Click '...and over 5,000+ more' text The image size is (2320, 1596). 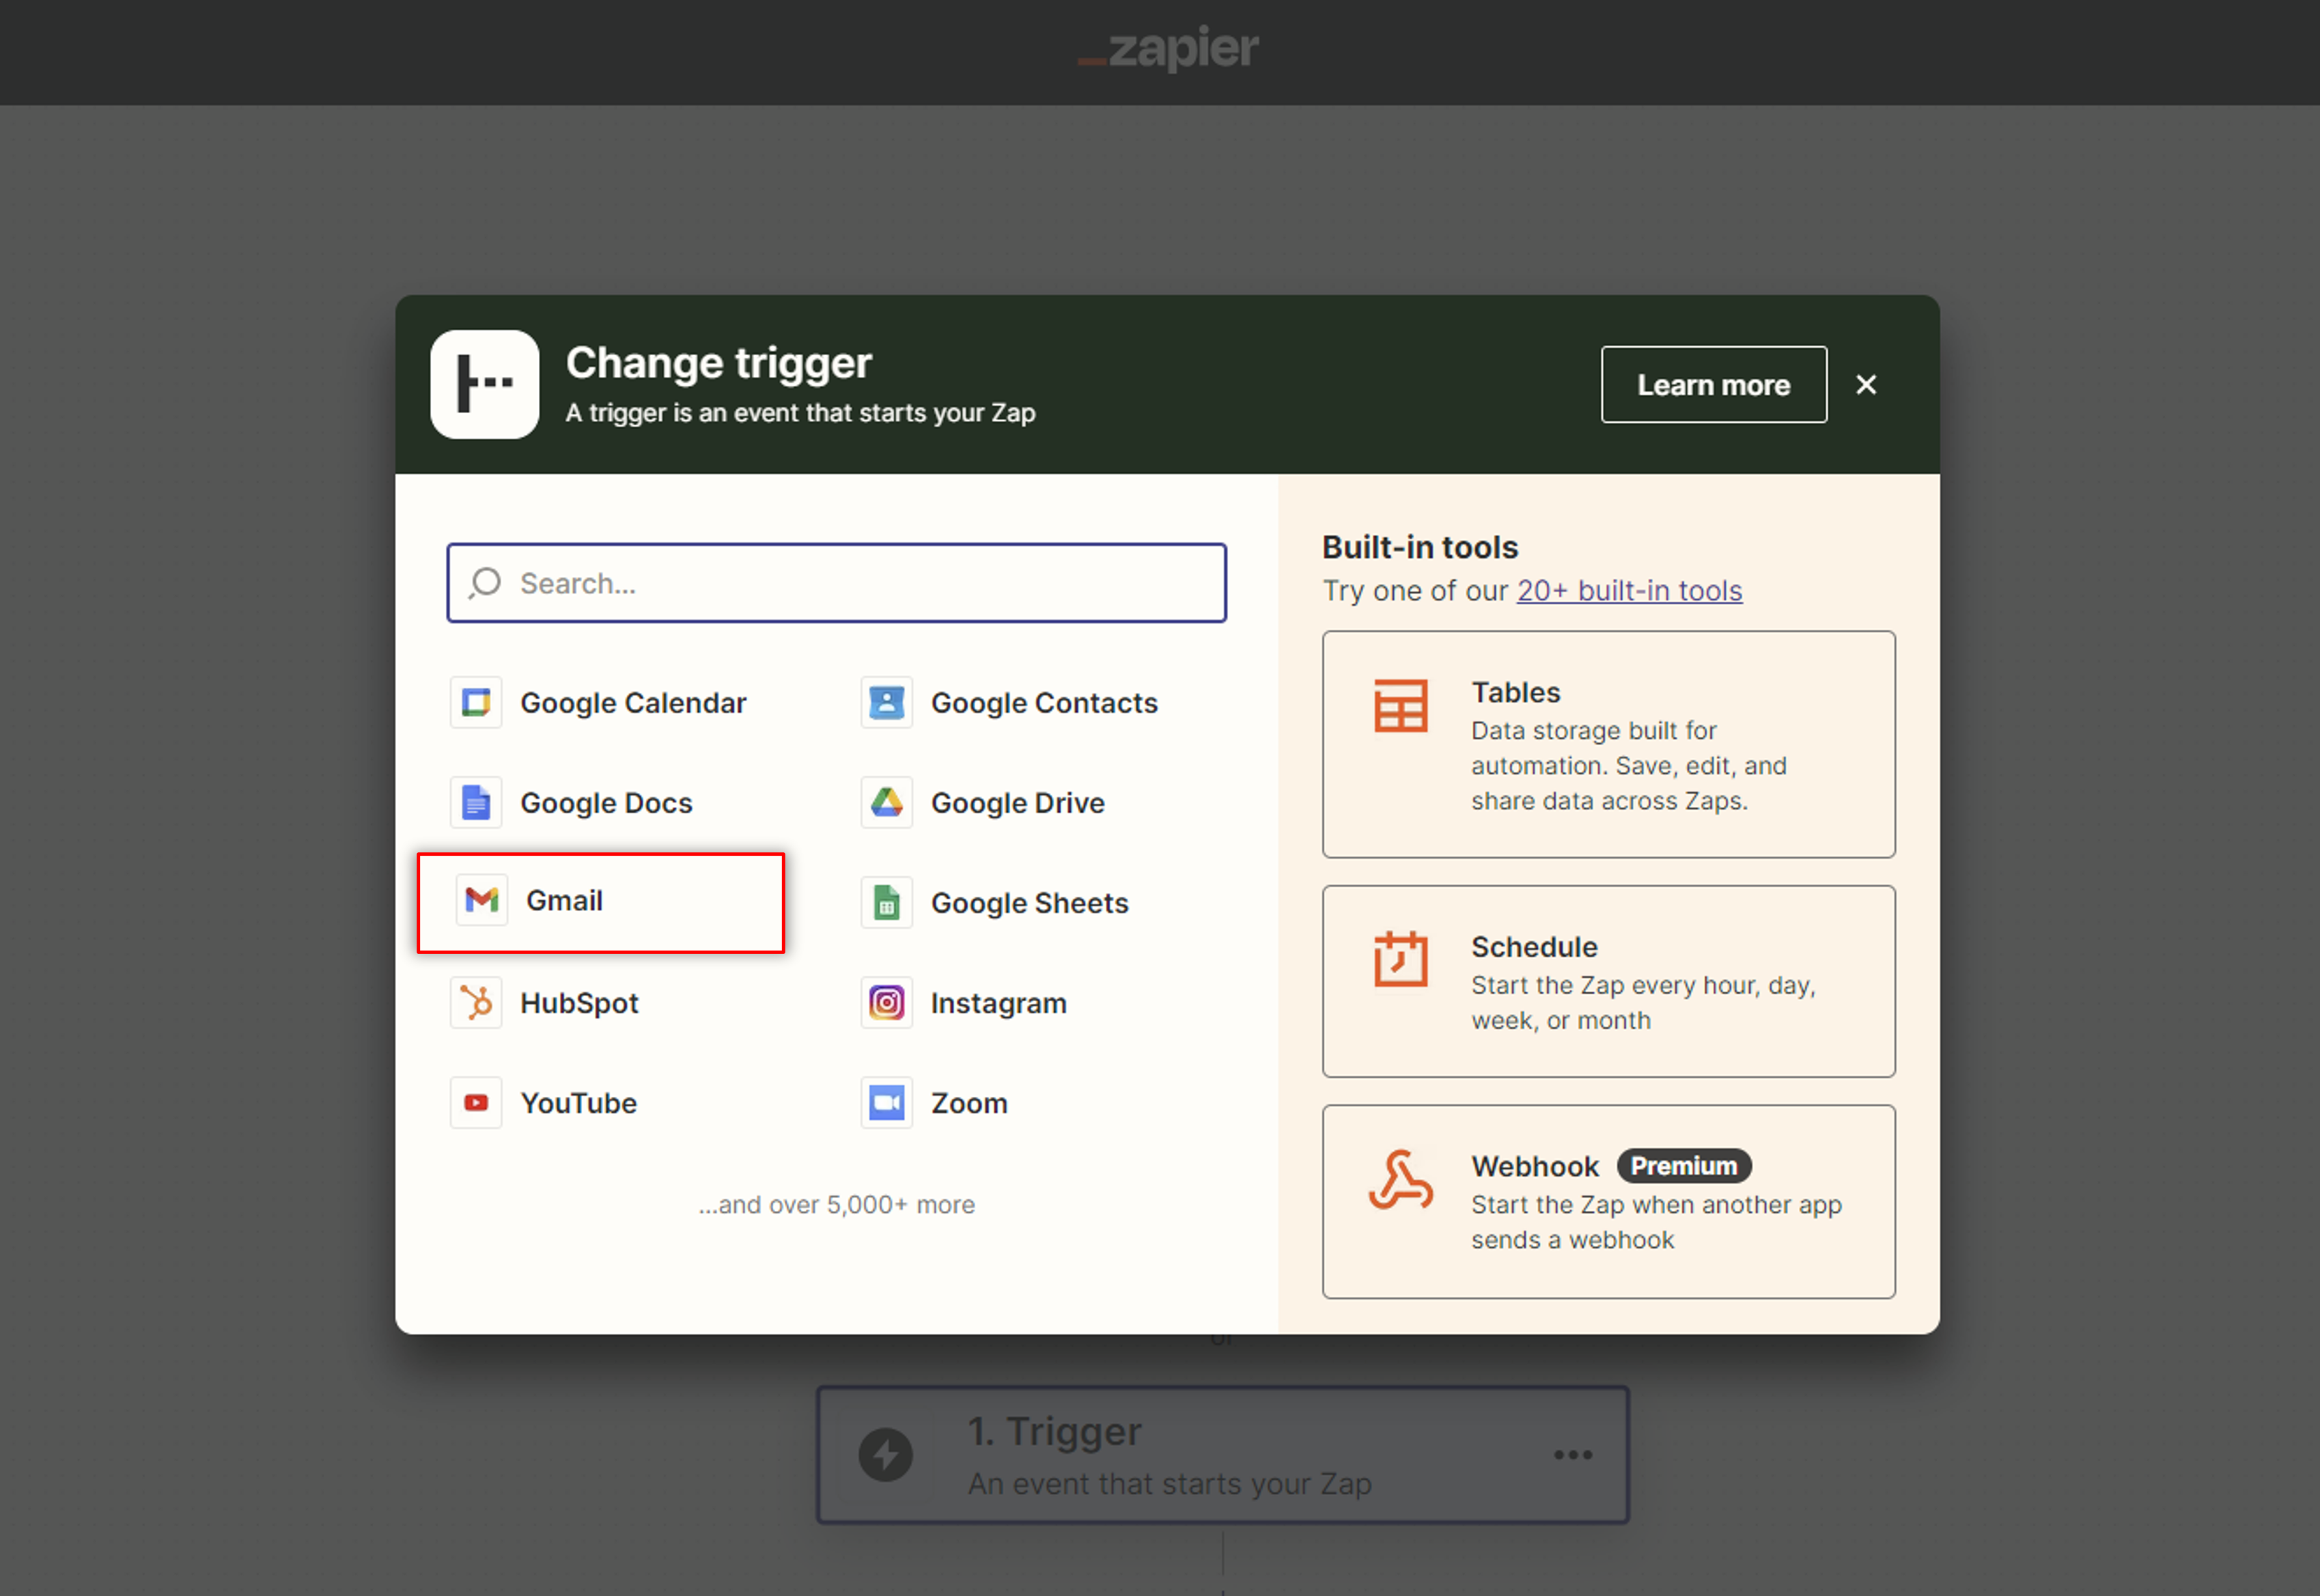(837, 1204)
